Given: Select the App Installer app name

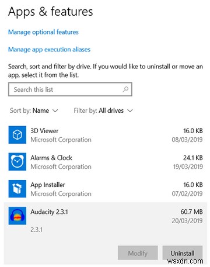Looking at the screenshot, I should point(48,185).
